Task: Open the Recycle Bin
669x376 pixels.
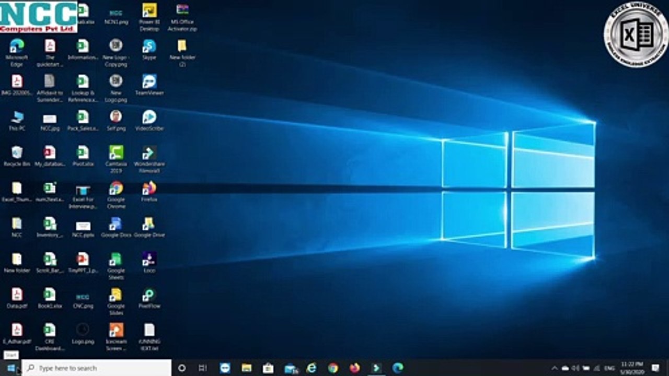Action: (17, 156)
